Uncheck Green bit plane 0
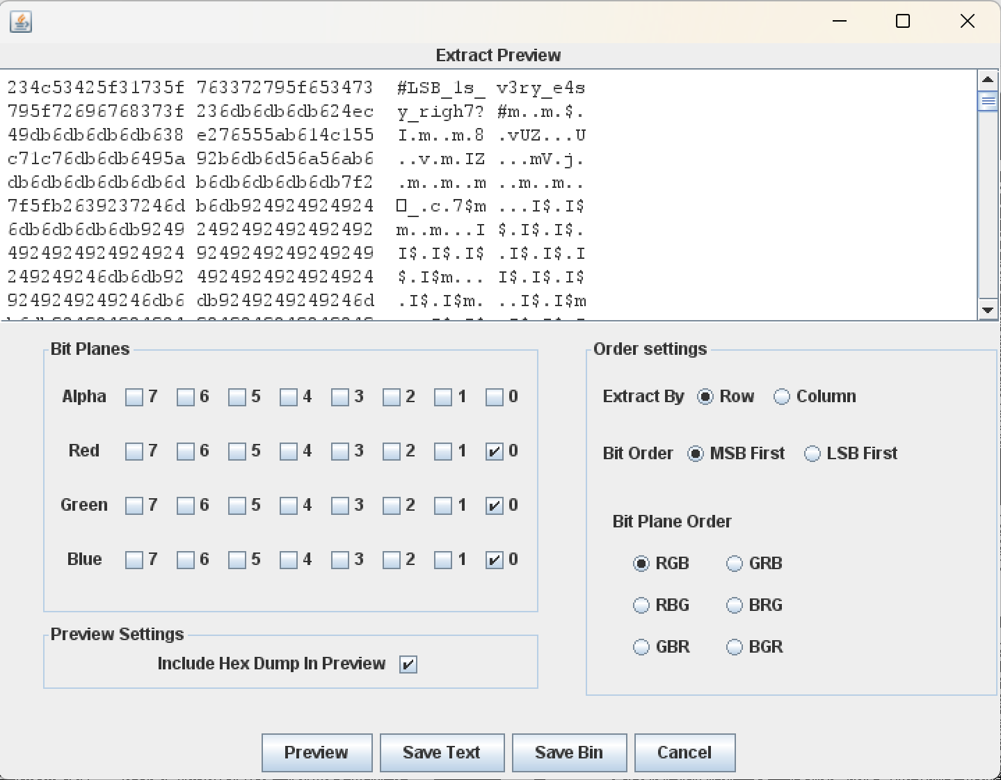The image size is (1001, 780). pos(495,506)
